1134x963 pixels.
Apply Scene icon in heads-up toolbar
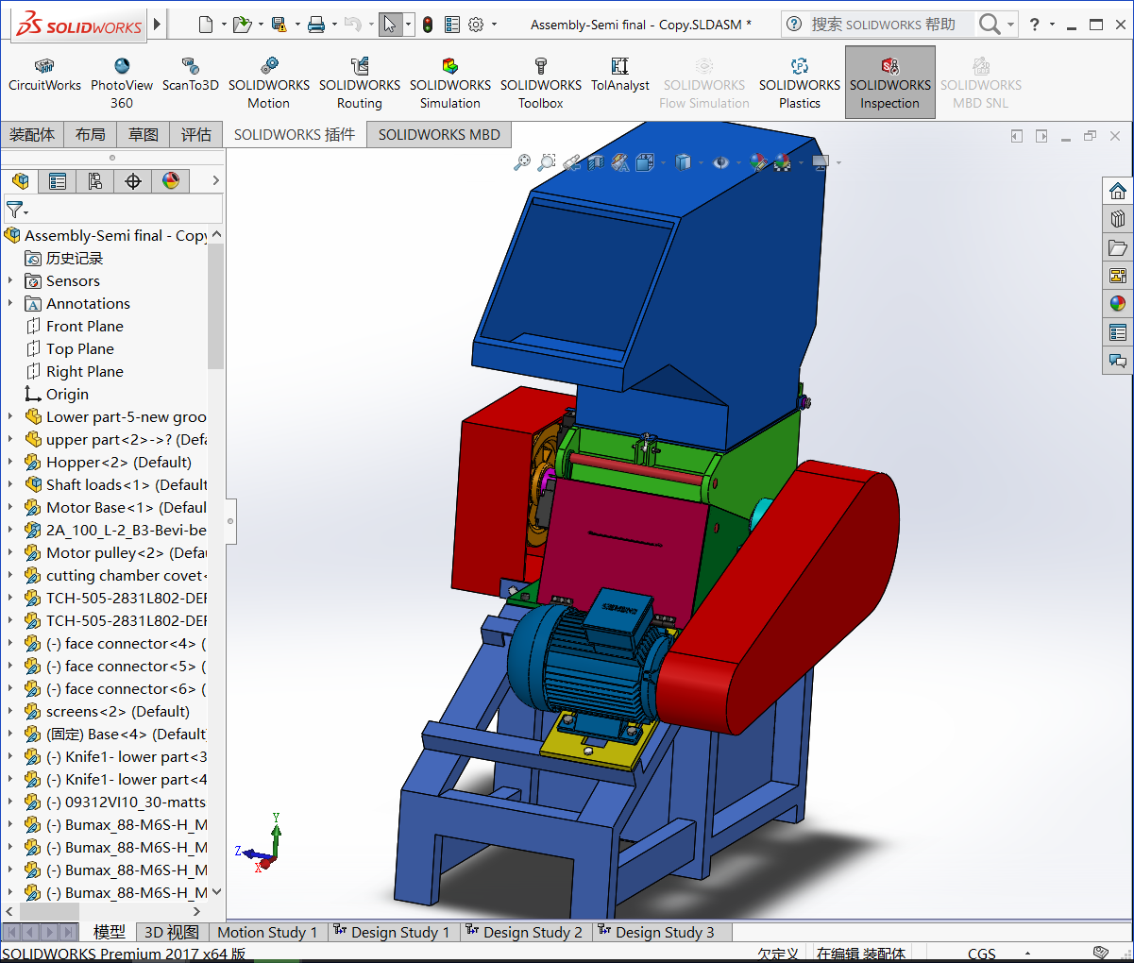[x=783, y=162]
